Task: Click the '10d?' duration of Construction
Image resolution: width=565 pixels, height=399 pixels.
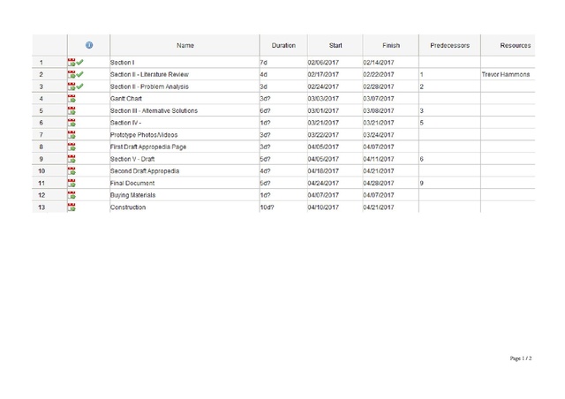Action: coord(267,207)
